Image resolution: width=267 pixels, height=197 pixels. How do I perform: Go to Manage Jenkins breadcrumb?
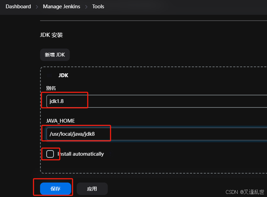tap(61, 7)
